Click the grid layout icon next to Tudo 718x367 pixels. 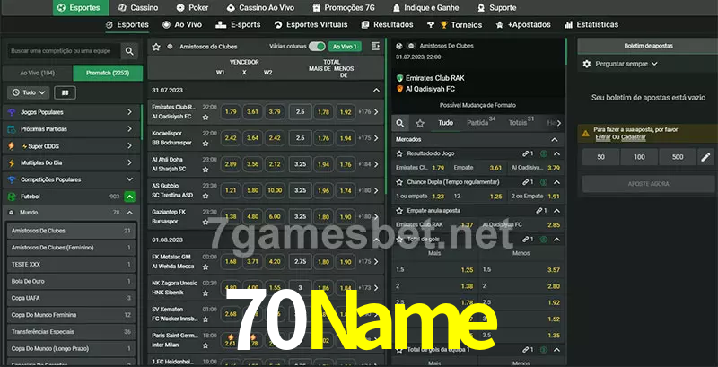click(65, 92)
